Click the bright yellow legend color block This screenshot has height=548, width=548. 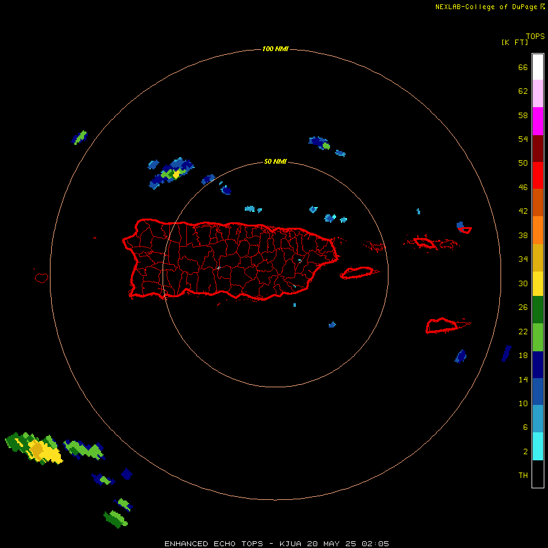tap(538, 284)
